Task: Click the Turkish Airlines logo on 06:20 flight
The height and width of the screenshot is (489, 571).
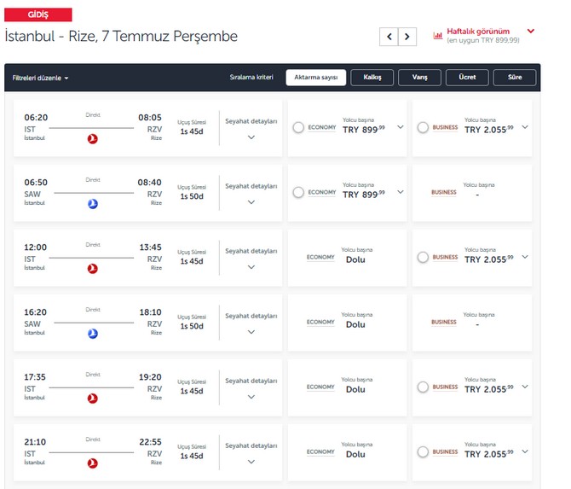Action: [x=93, y=138]
